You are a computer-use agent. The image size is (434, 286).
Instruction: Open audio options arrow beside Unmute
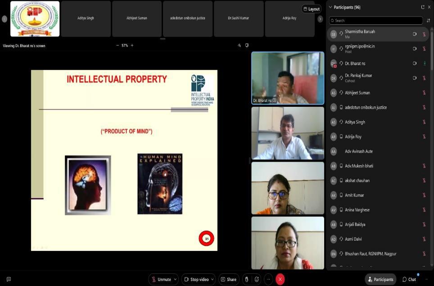(x=175, y=279)
